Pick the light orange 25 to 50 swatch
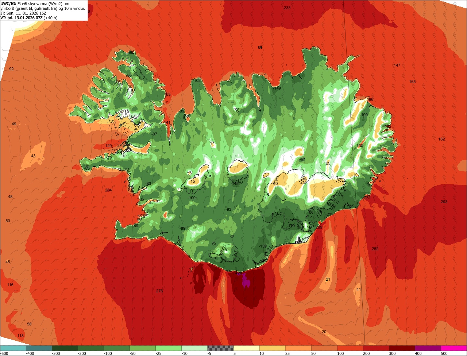This screenshot has width=467, height=356. point(298,348)
